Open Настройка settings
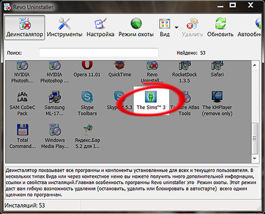Viewport: 265px width, 214px height. tap(100, 28)
